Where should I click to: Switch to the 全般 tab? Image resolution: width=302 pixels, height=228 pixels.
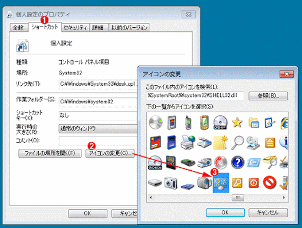(18, 28)
